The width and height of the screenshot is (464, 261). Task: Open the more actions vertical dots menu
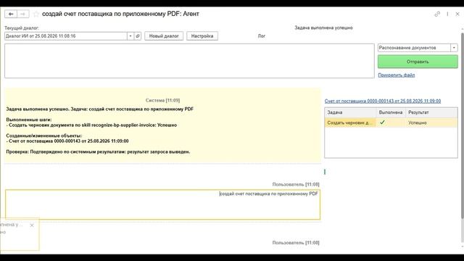click(x=447, y=14)
